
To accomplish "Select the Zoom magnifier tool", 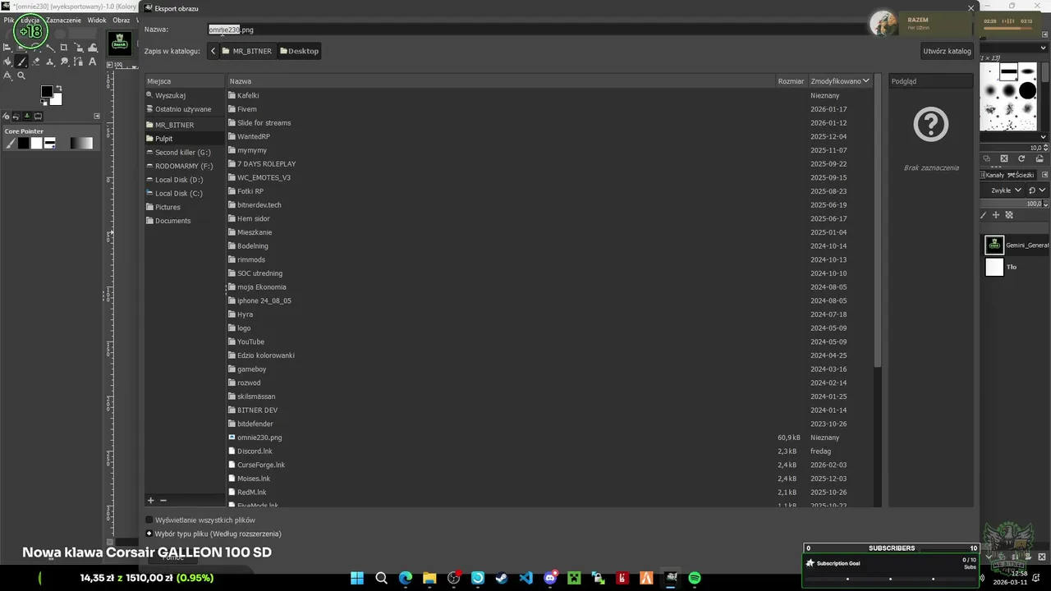I will [21, 76].
